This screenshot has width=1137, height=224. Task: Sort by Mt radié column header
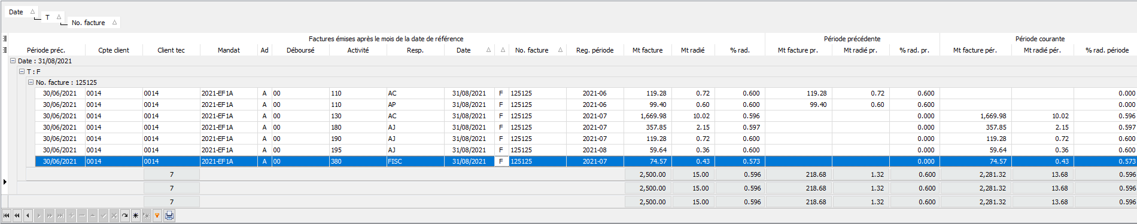pyautogui.click(x=693, y=50)
